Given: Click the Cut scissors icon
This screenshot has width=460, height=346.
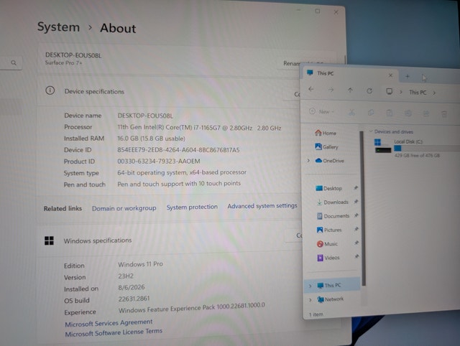Looking at the screenshot, I should [351, 112].
